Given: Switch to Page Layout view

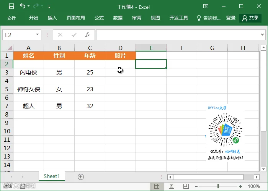Looking at the screenshot, I should 172,186.
